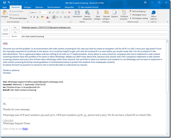171x138 pixels.
Task: Click the Undo arrow in quick access toolbar
Action: click(x=9, y=2)
